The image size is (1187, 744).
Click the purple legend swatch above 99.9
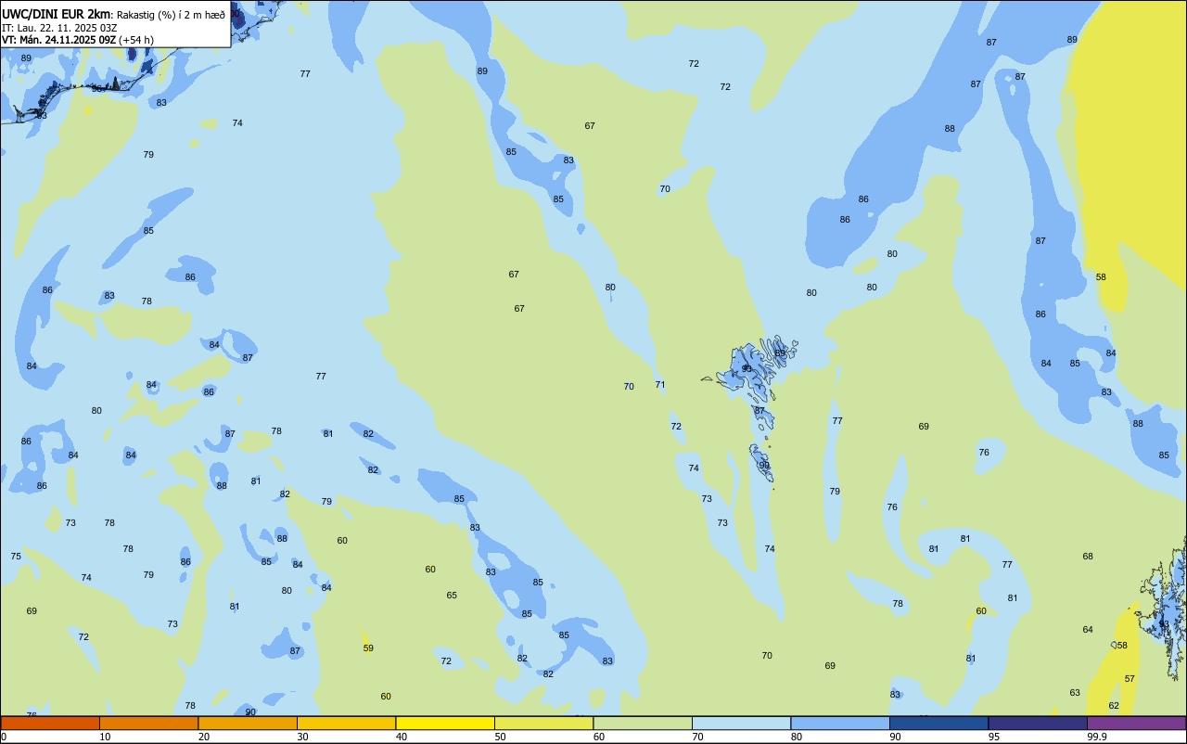(1136, 723)
